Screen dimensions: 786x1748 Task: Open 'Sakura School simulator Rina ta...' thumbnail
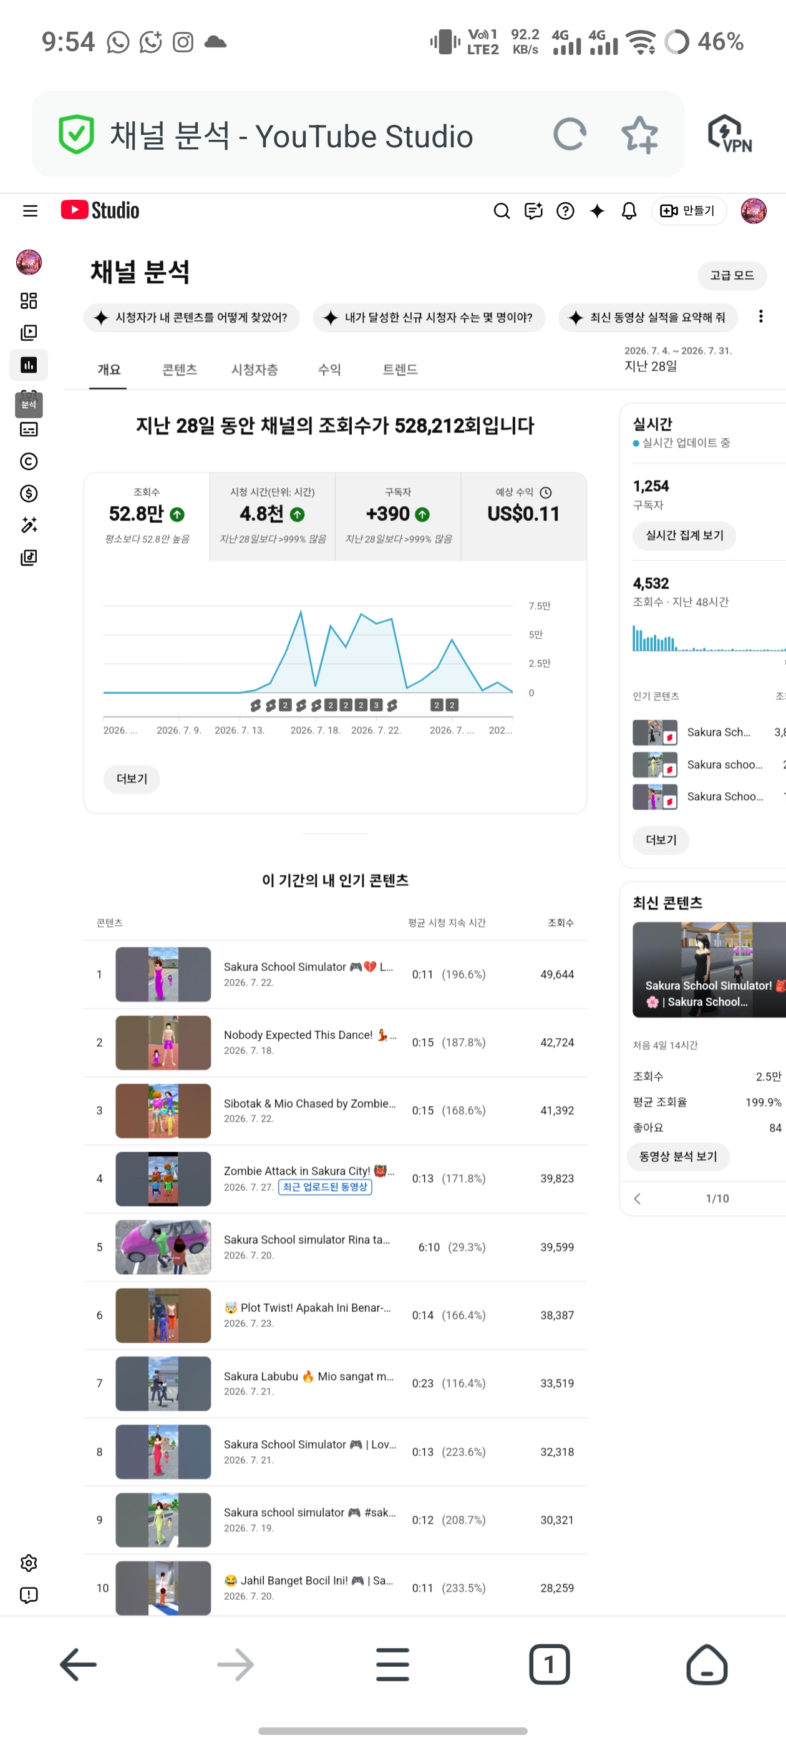coord(163,1247)
